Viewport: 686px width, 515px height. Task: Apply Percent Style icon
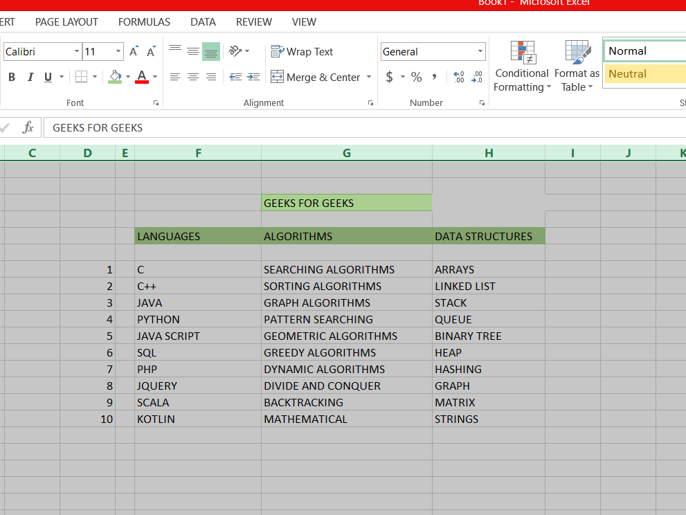point(417,77)
